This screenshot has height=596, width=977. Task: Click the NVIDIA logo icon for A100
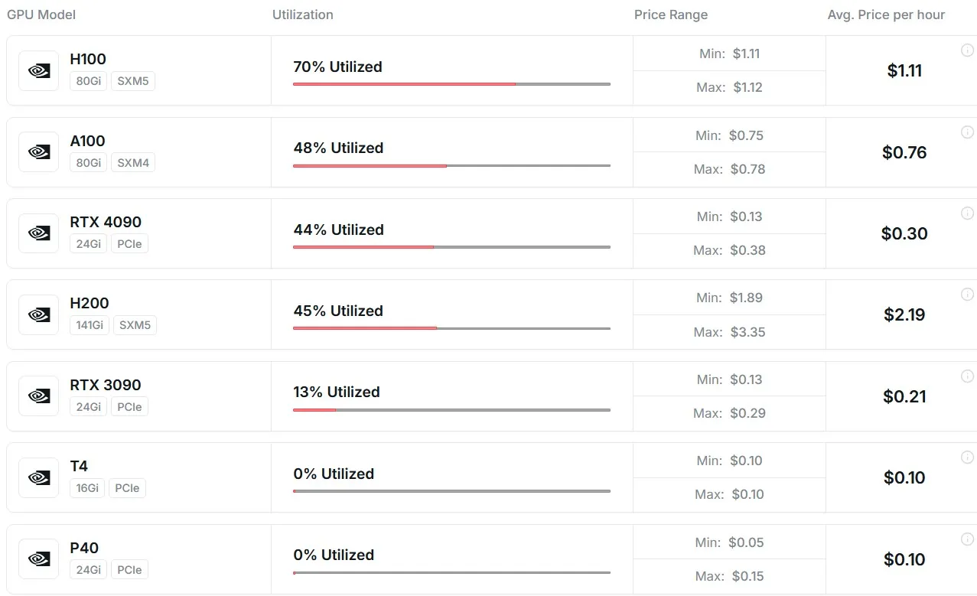pos(39,152)
